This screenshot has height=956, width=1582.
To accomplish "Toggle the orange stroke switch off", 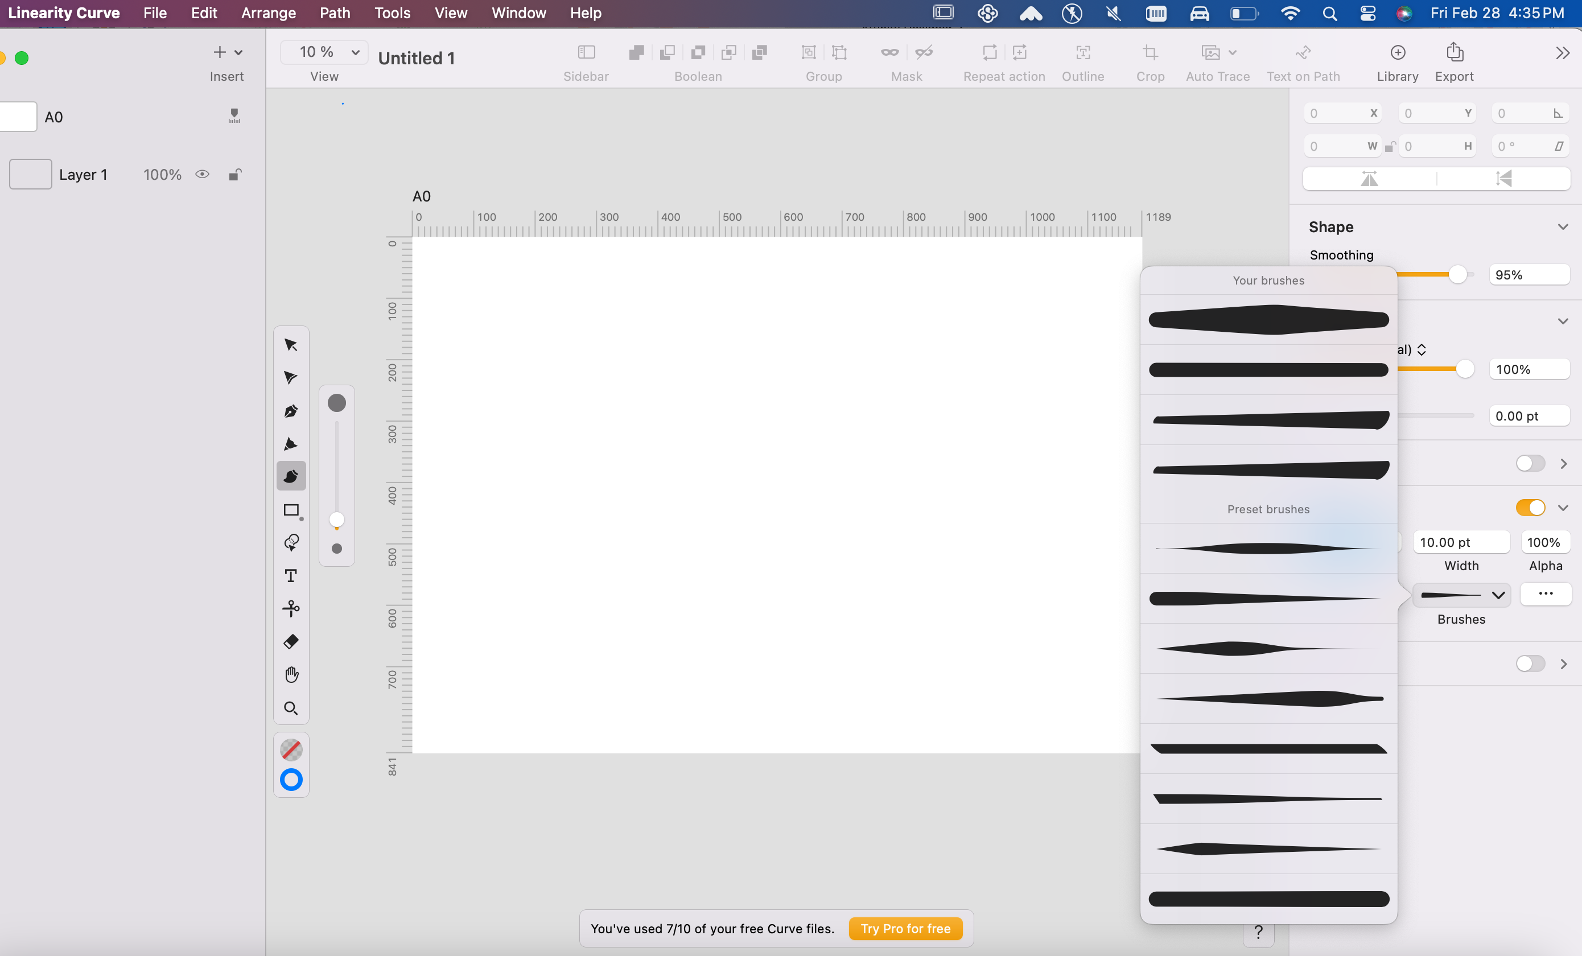I will (1531, 507).
